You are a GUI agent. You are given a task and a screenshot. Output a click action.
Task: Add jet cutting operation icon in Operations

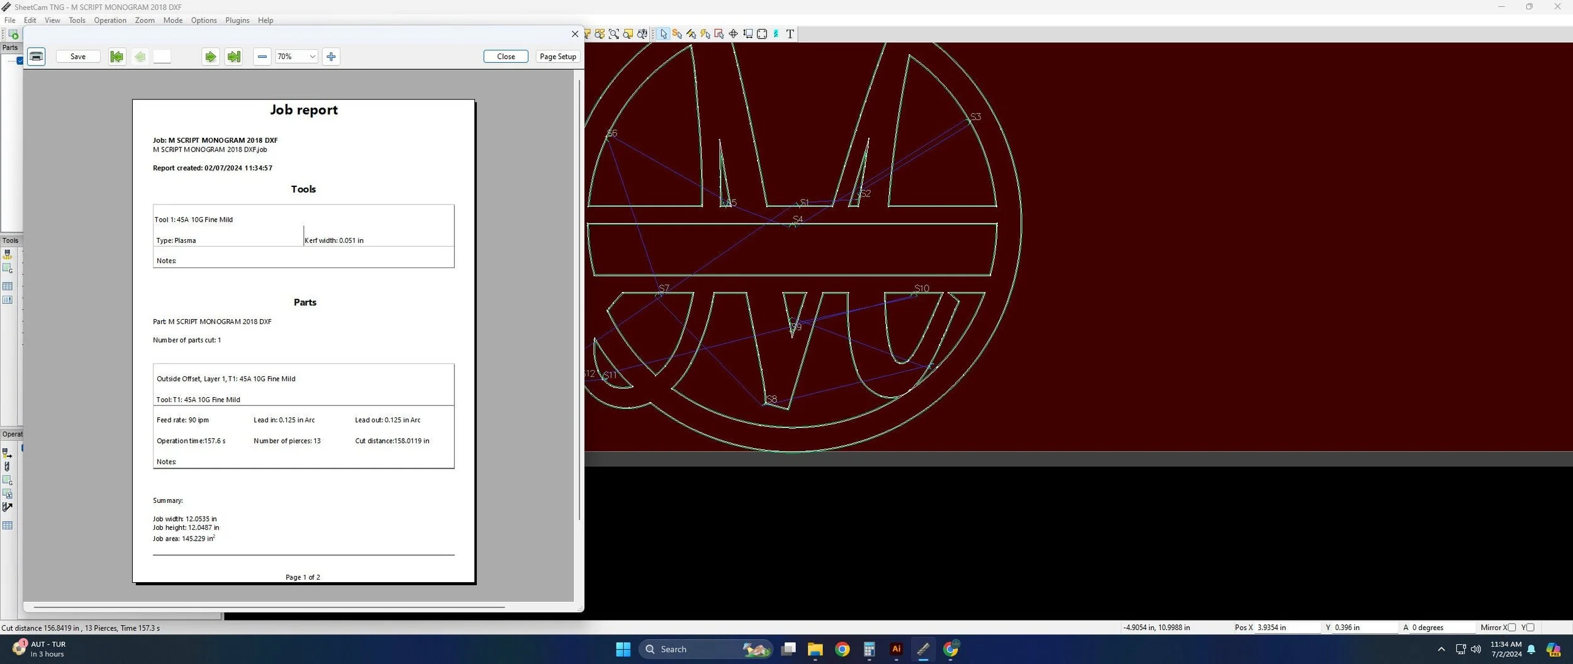8,453
